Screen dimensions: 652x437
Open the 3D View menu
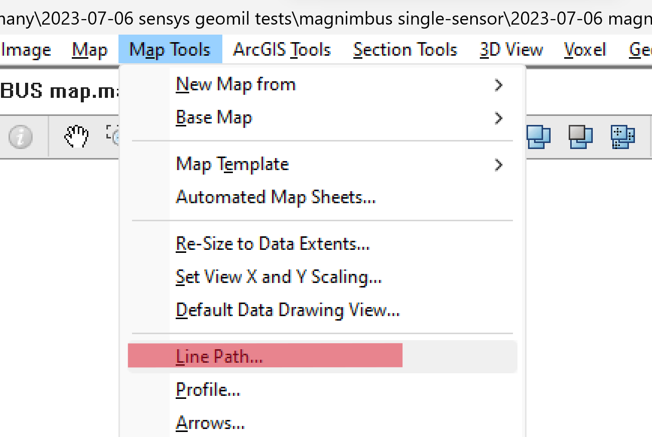tap(511, 49)
